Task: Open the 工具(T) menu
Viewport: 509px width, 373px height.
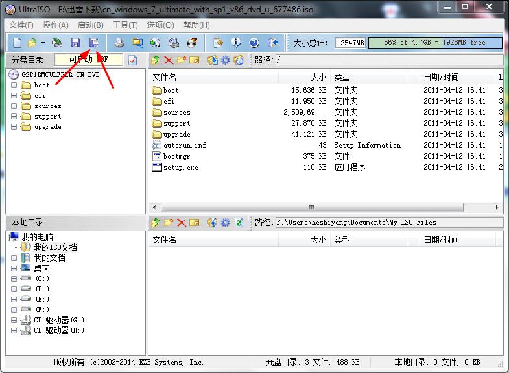Action: click(x=125, y=25)
